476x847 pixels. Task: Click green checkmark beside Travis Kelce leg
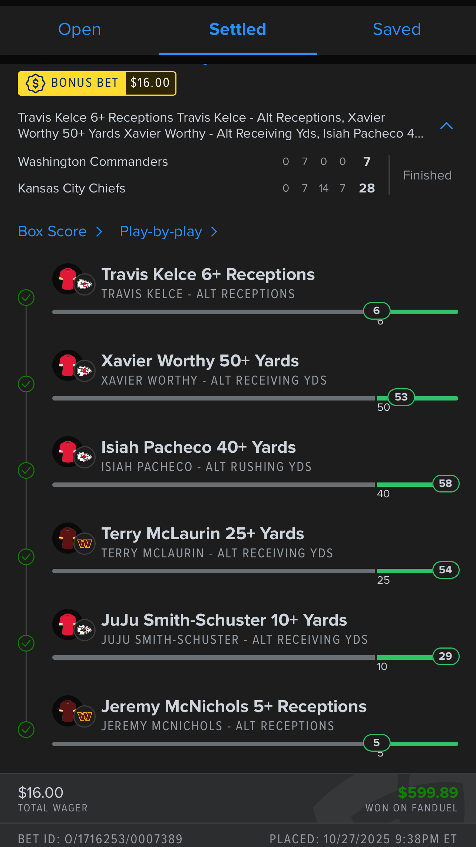click(x=26, y=297)
